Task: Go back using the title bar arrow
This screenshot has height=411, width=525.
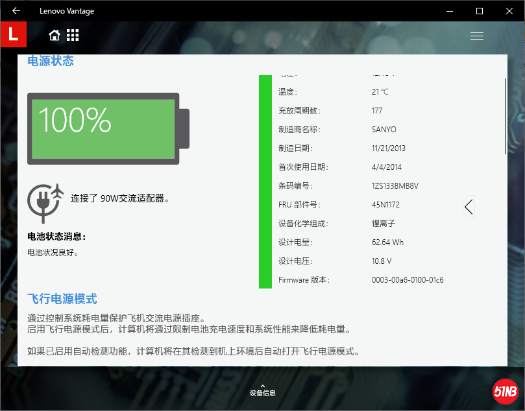Action: 16,10
